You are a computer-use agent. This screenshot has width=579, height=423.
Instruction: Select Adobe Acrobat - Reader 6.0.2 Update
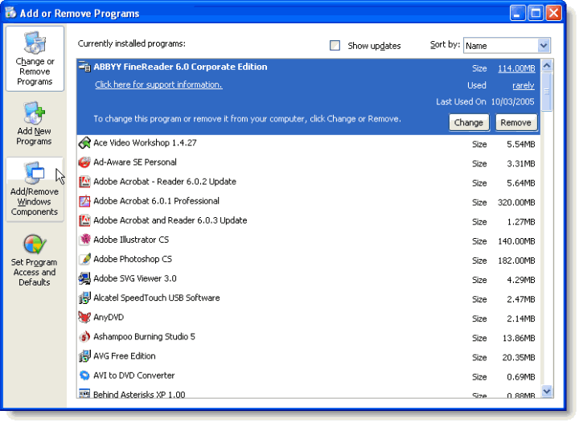(x=308, y=183)
